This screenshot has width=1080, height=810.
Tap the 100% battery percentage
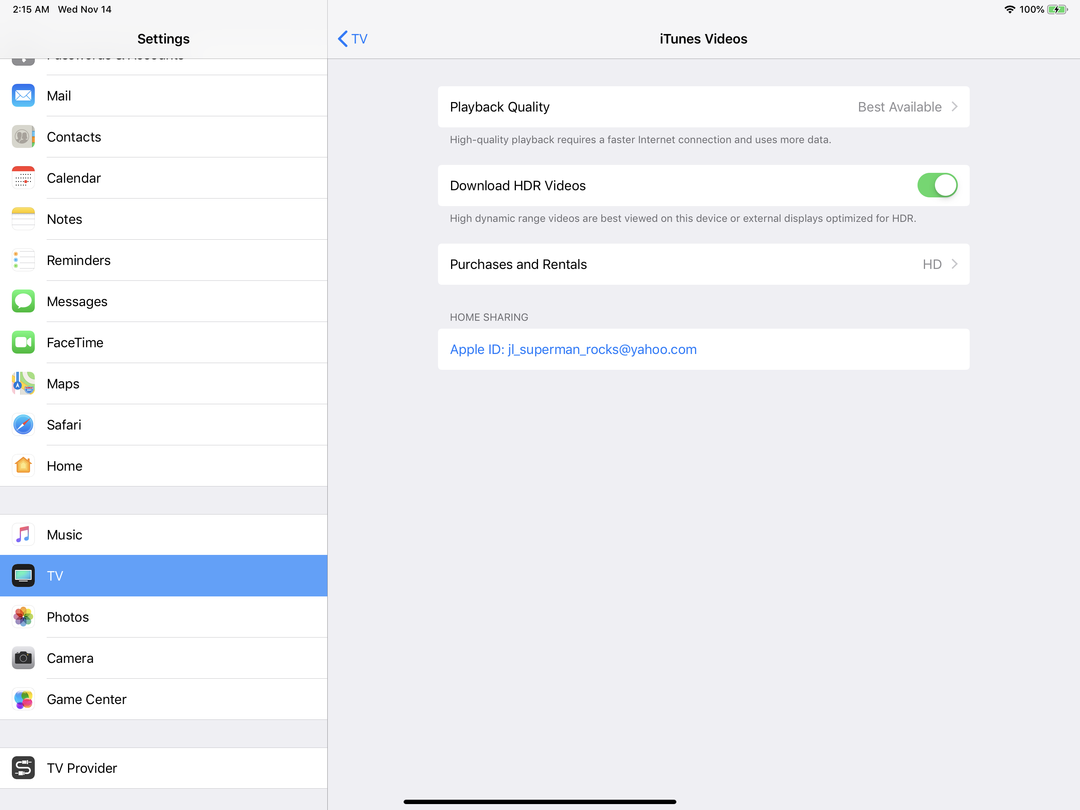(1031, 9)
